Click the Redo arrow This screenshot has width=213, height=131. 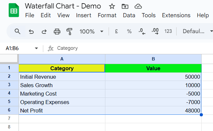click(44, 32)
